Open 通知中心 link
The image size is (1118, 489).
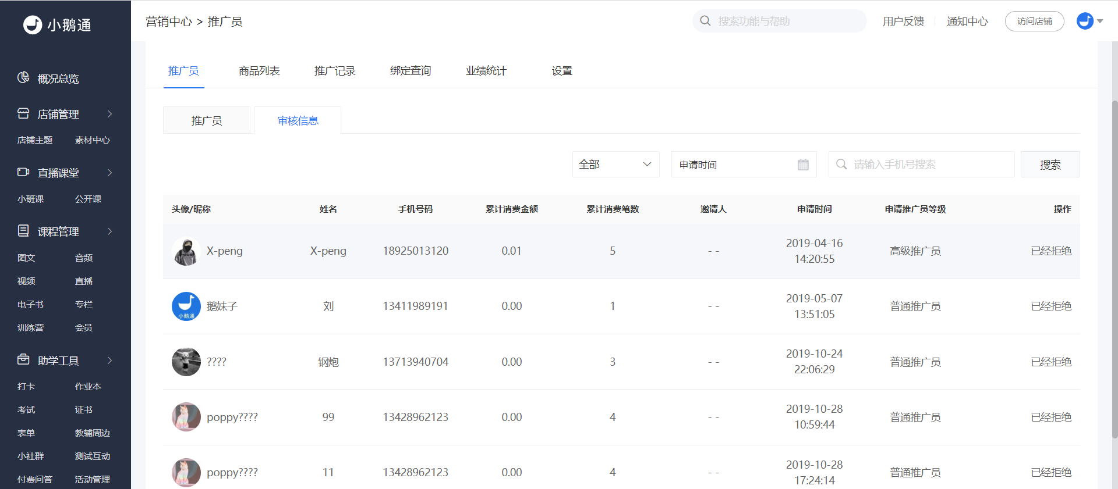coord(967,22)
